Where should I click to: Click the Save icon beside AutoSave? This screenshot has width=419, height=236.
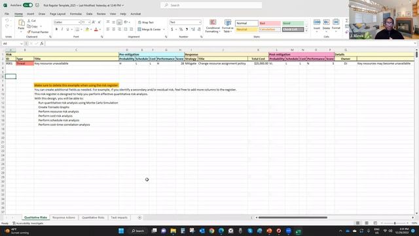click(x=37, y=5)
